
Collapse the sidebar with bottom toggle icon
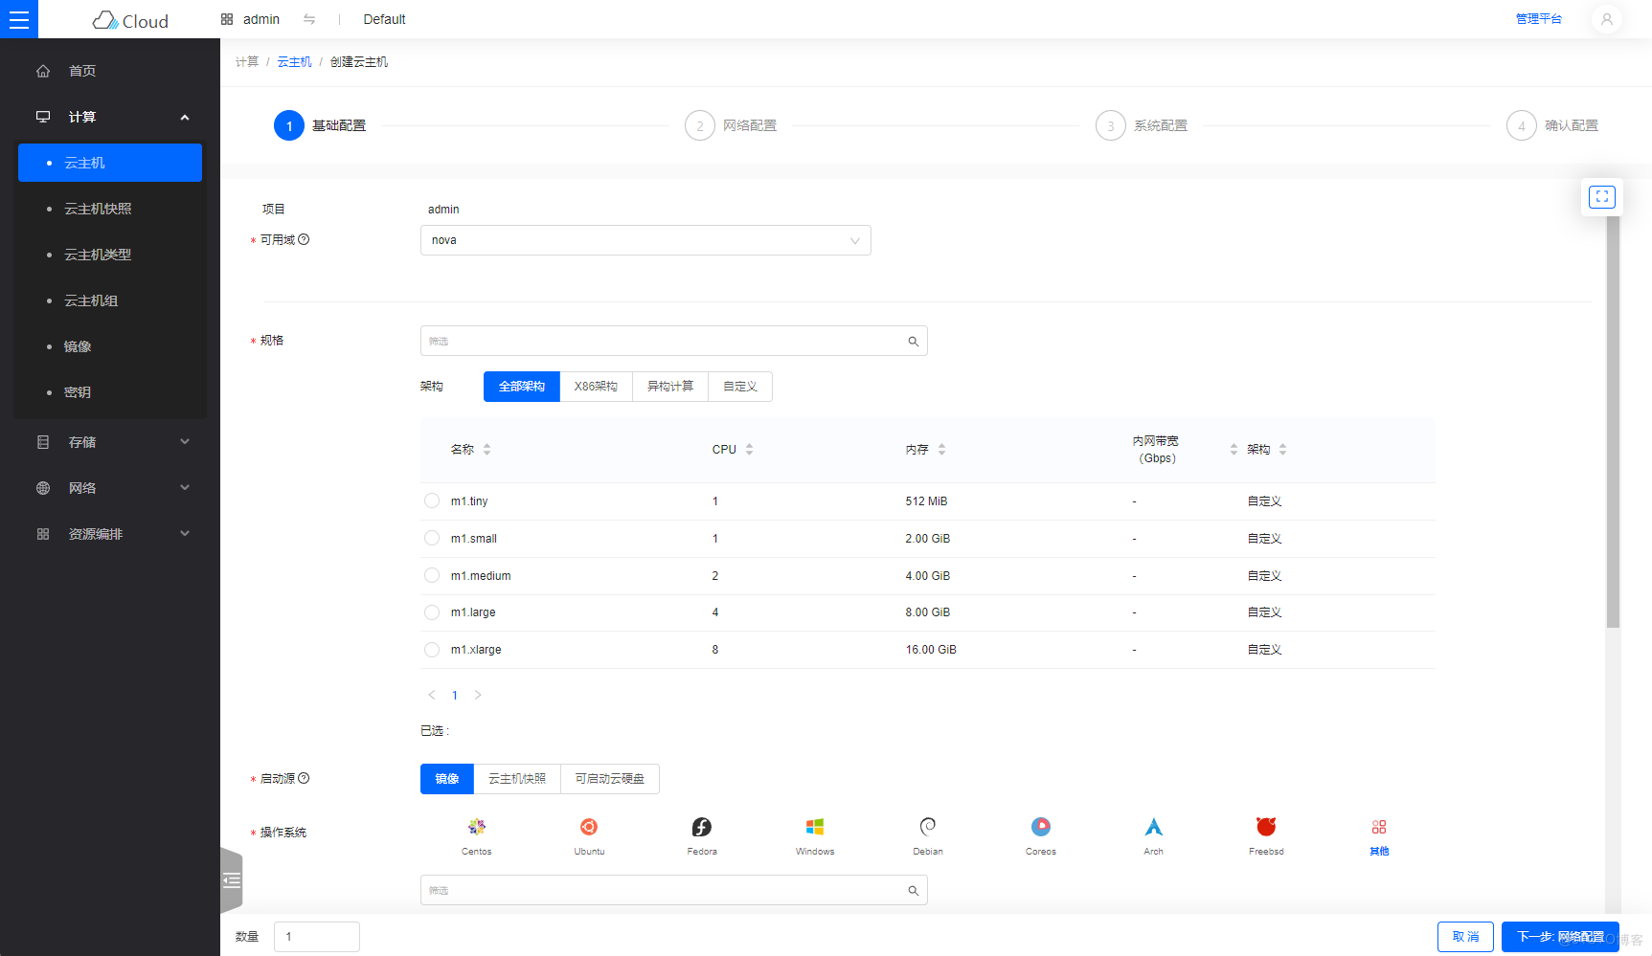(x=231, y=880)
